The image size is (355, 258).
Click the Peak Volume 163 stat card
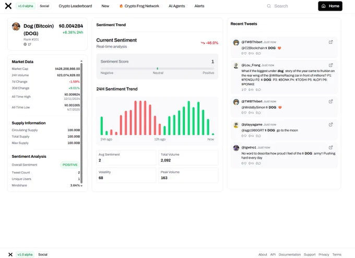click(188, 175)
